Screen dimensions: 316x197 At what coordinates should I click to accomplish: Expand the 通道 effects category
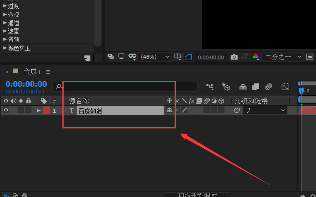[x=5, y=23]
